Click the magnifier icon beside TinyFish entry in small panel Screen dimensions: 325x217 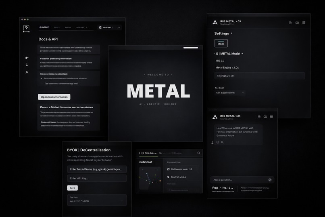pos(168,177)
